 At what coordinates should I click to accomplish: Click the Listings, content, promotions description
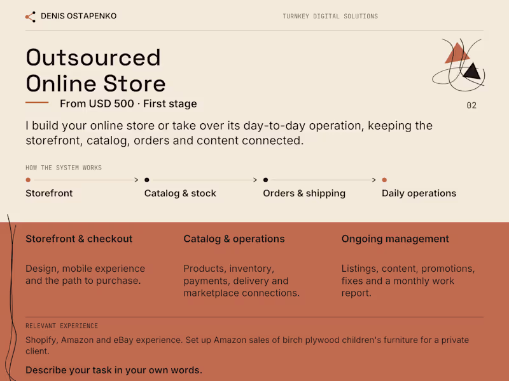coord(408,281)
